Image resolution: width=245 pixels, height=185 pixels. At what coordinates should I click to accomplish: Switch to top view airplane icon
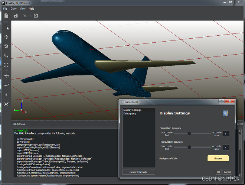tap(6, 75)
